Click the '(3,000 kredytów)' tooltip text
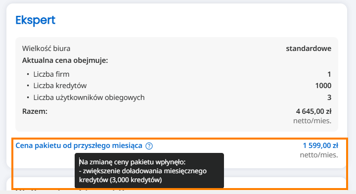 coord(136,180)
